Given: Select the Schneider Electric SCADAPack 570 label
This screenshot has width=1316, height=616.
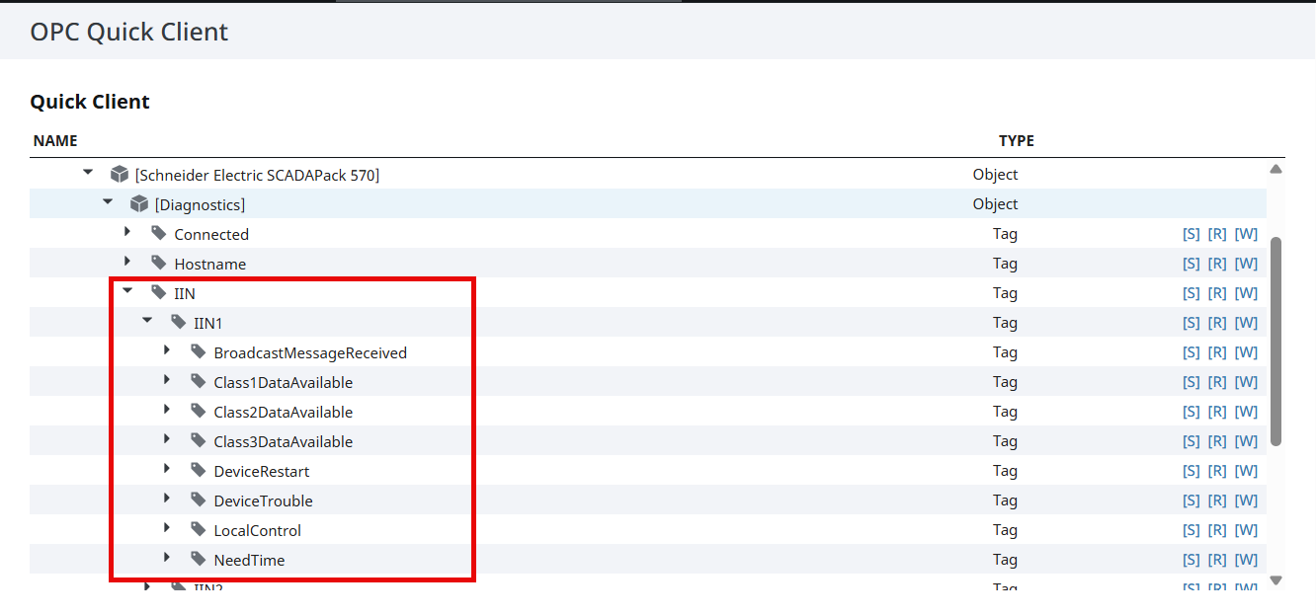Looking at the screenshot, I should click(257, 175).
